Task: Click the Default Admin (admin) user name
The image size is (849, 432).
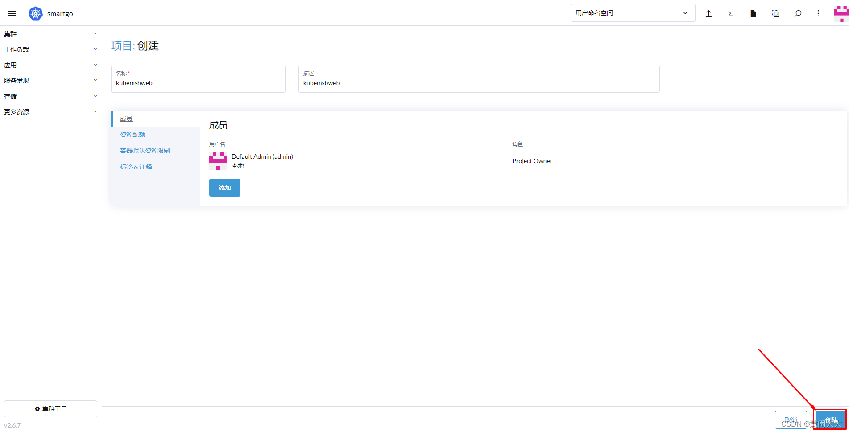Action: point(262,156)
